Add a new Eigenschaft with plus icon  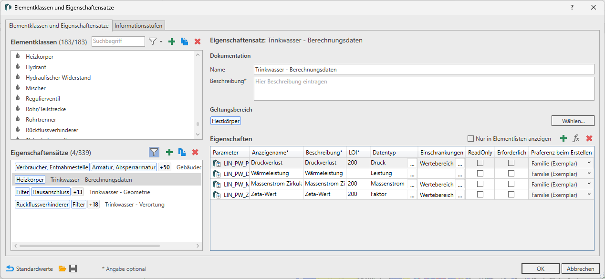(x=563, y=138)
